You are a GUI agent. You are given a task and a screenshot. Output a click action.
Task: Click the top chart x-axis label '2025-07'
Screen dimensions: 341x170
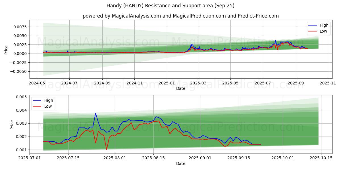click(263, 84)
